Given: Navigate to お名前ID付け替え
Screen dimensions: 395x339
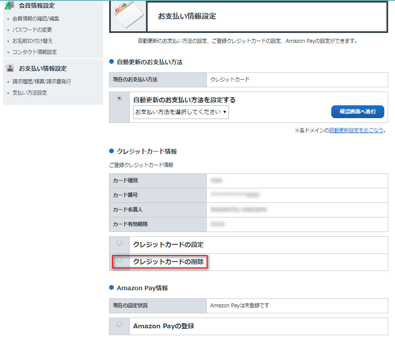Looking at the screenshot, I should point(33,41).
